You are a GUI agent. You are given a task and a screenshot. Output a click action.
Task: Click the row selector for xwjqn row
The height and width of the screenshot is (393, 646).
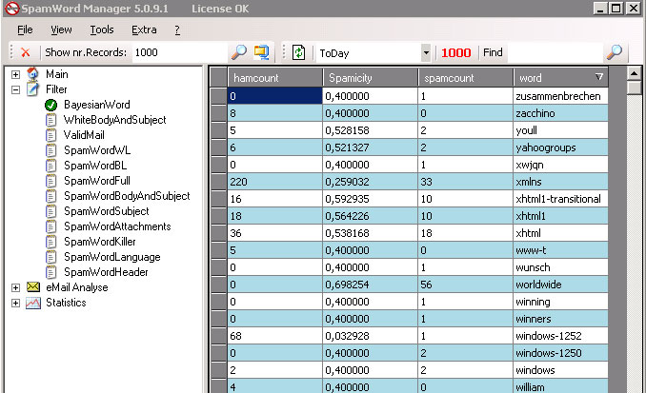click(x=219, y=165)
